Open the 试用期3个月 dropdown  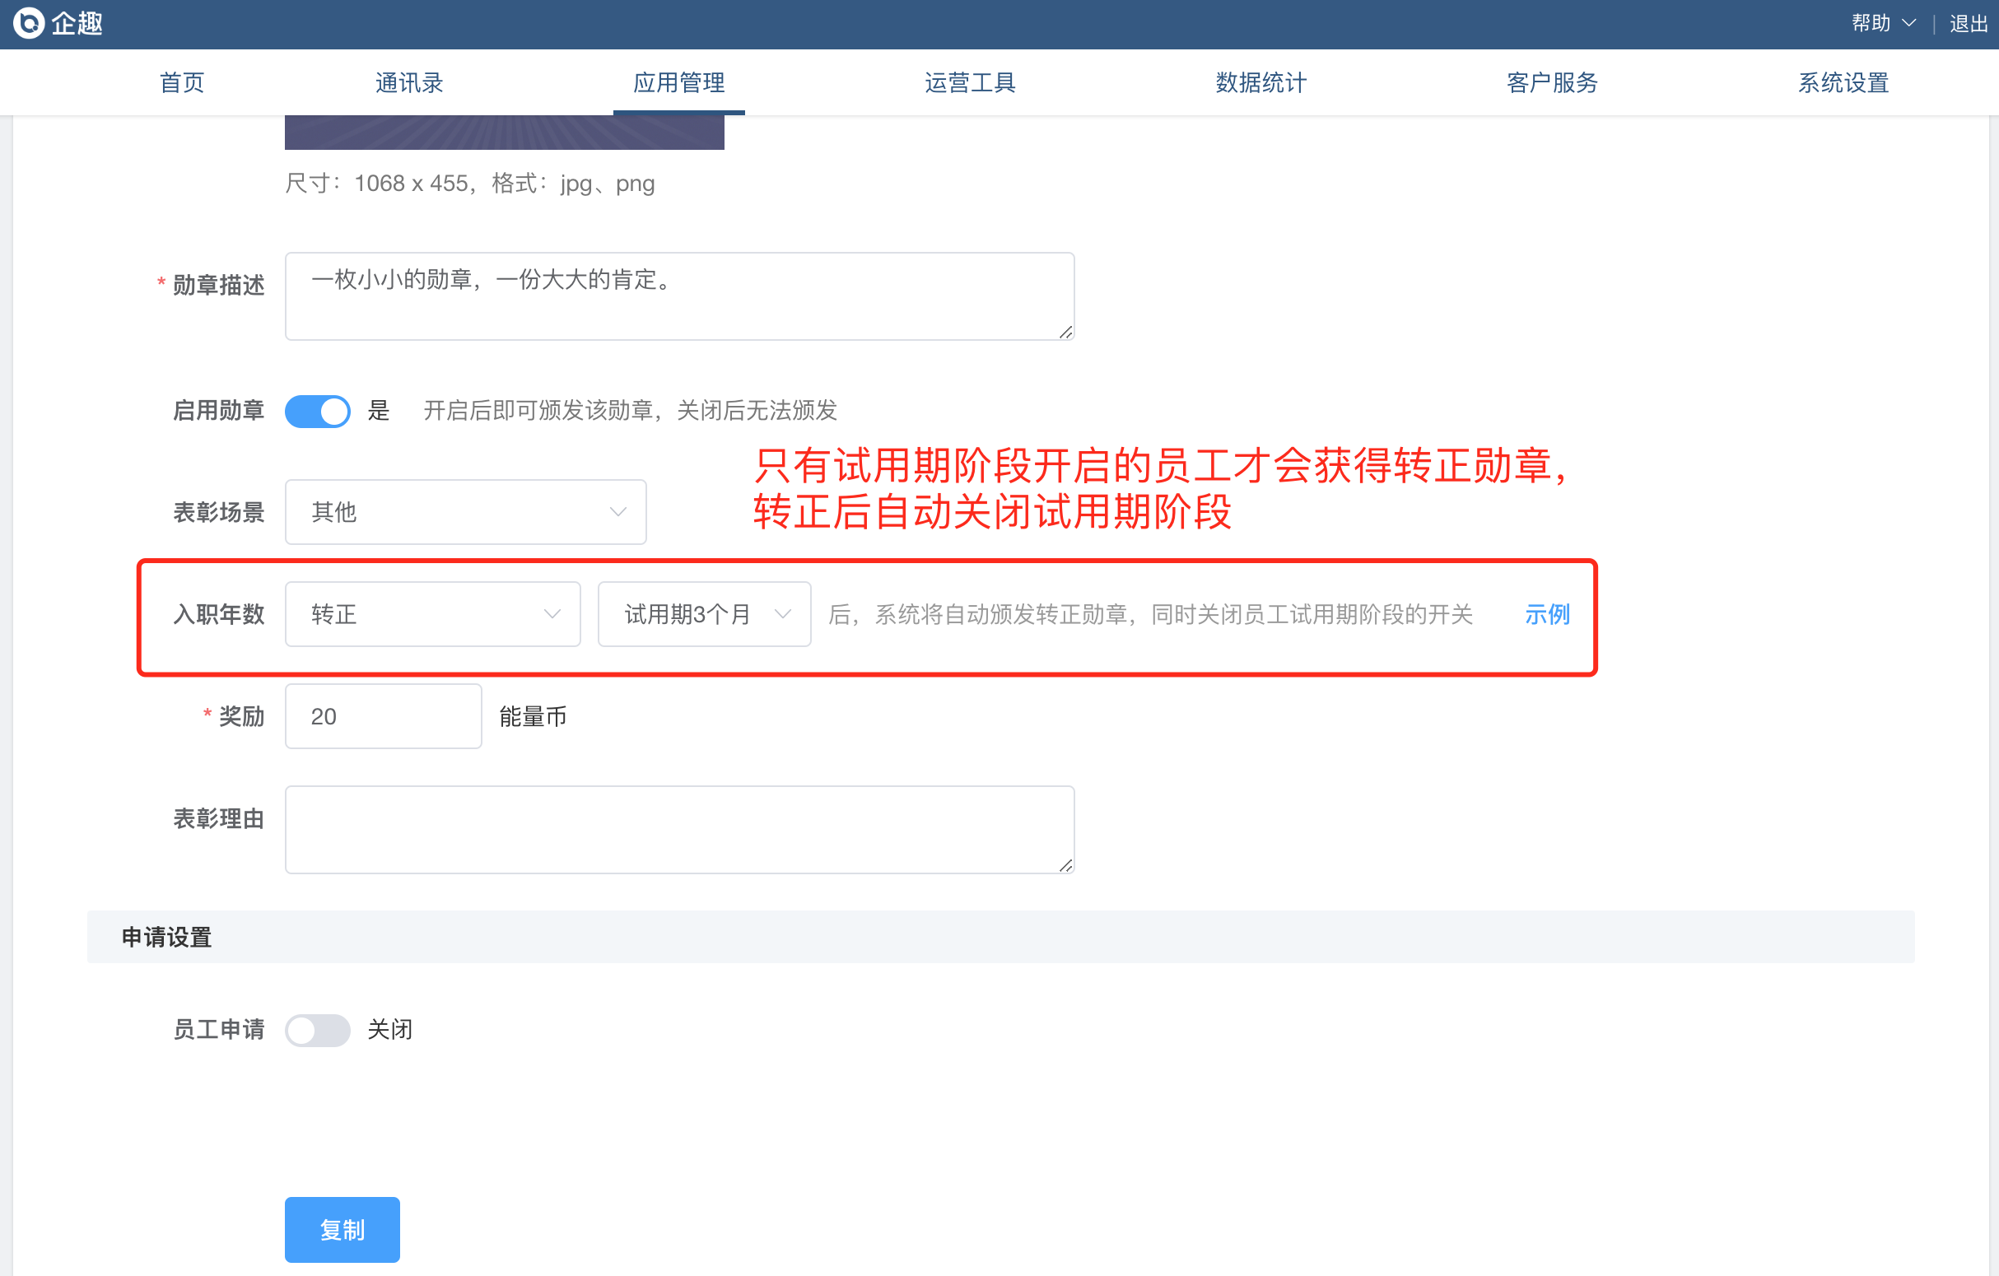(x=703, y=614)
